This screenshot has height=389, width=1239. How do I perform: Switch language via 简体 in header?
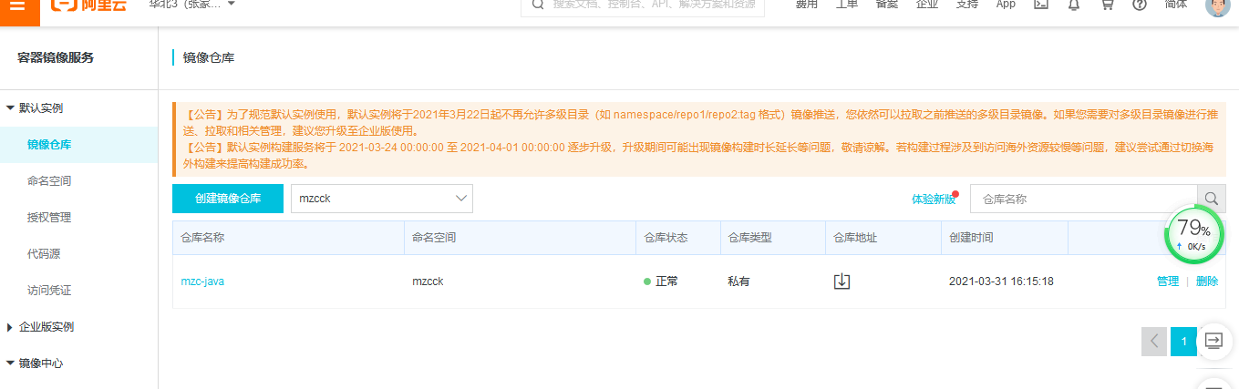(x=1176, y=5)
